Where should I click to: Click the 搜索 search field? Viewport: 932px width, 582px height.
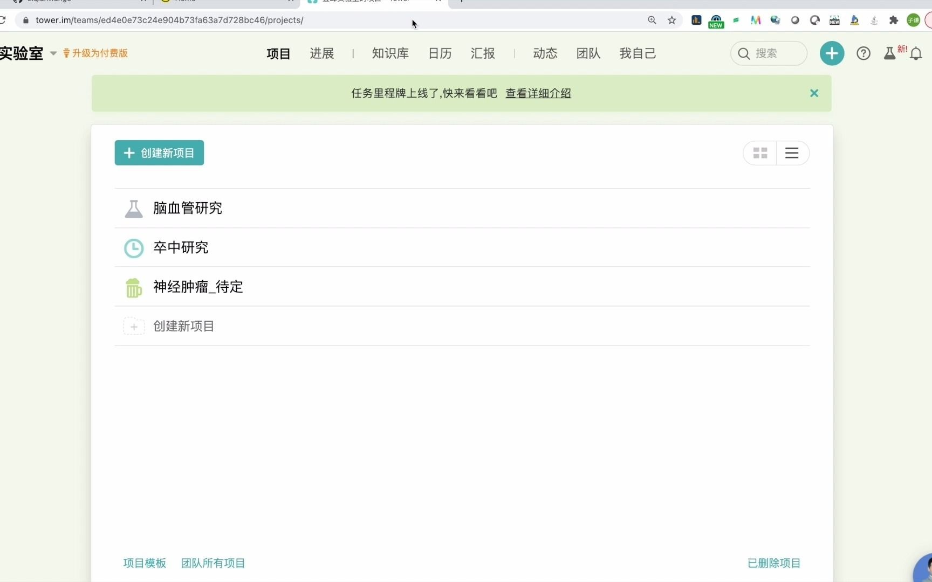coord(769,53)
